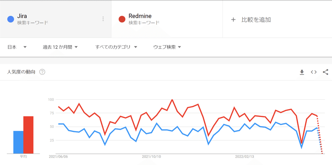Click the plus icon to add comparison
The width and height of the screenshot is (332, 165).
[x=233, y=20]
